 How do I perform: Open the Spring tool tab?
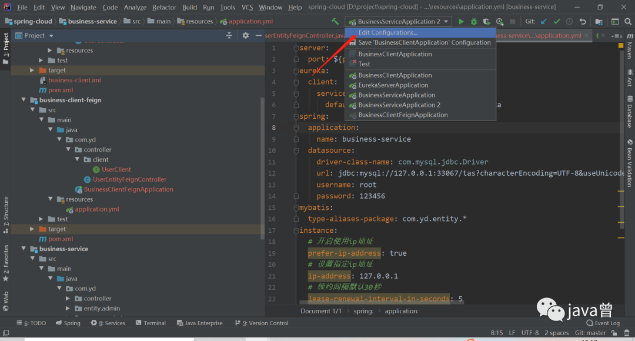[x=68, y=323]
